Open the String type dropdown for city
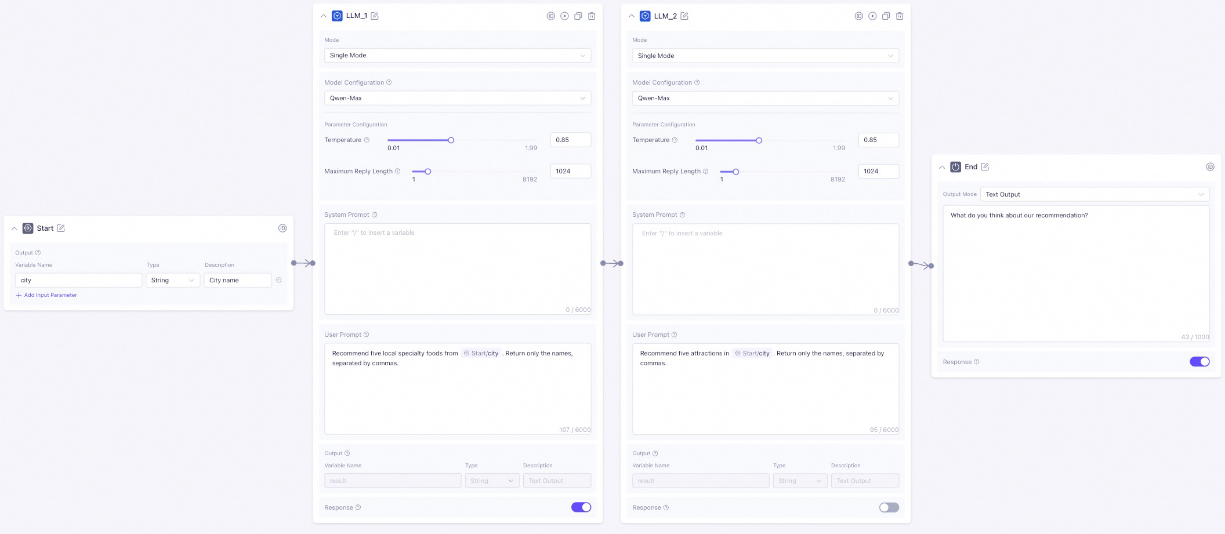The height and width of the screenshot is (534, 1225). tap(172, 281)
